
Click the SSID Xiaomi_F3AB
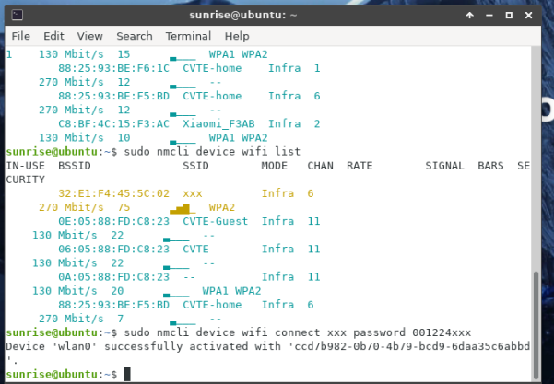pyautogui.click(x=218, y=124)
